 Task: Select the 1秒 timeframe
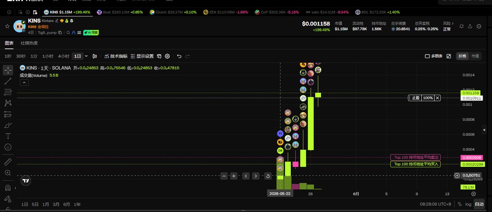(x=8, y=56)
